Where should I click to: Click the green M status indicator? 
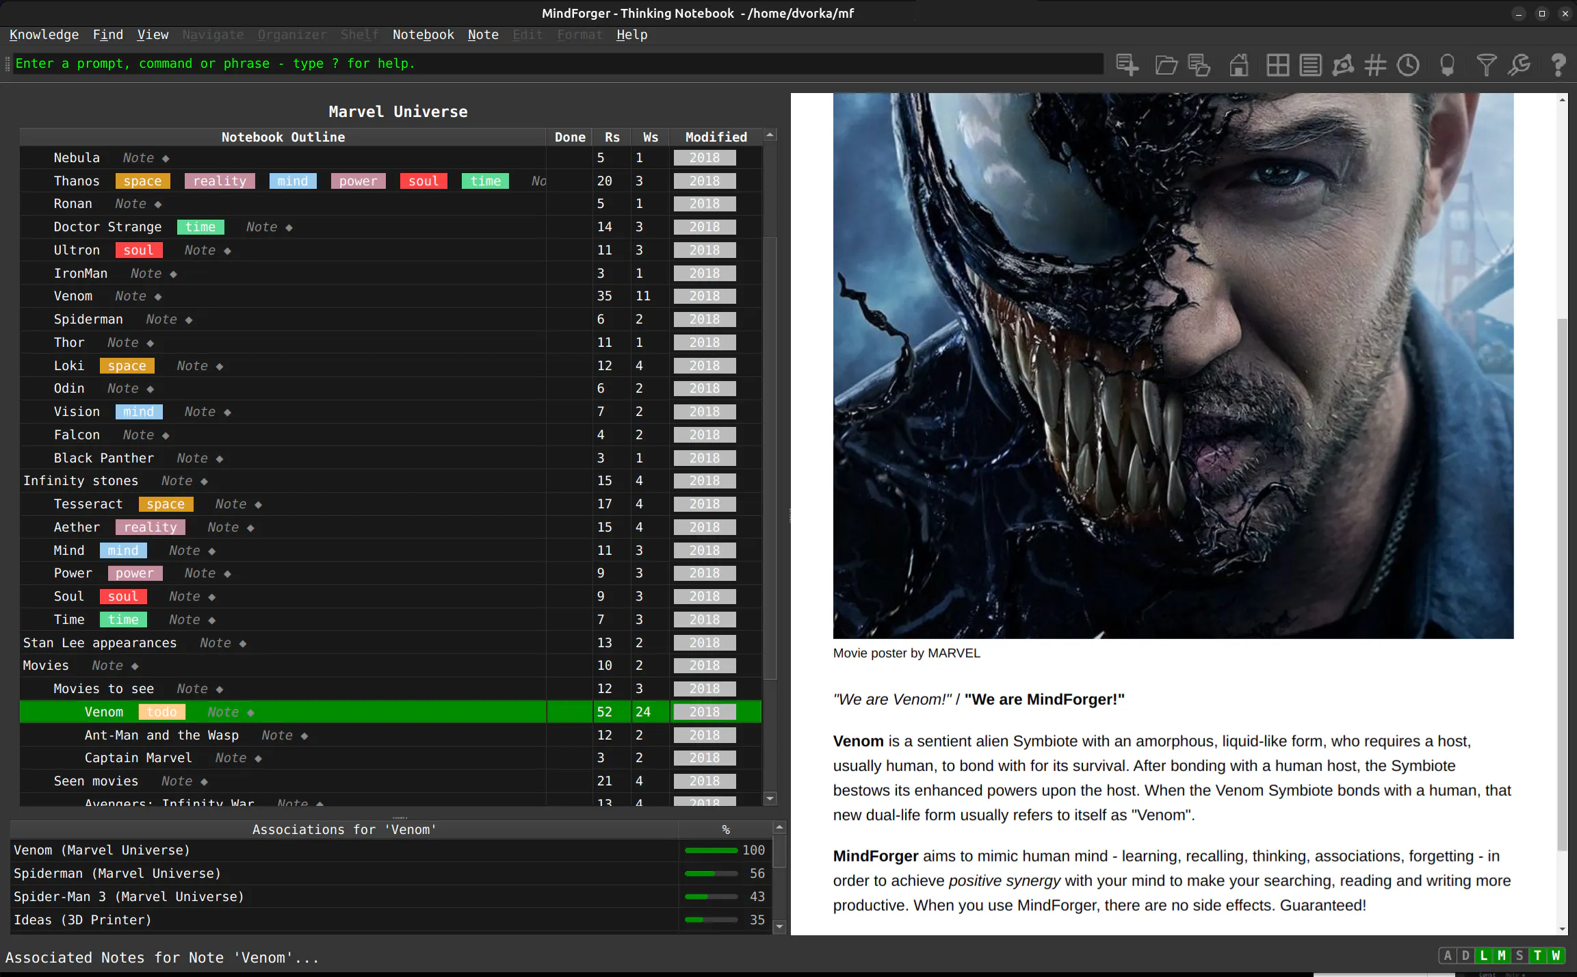point(1501,956)
